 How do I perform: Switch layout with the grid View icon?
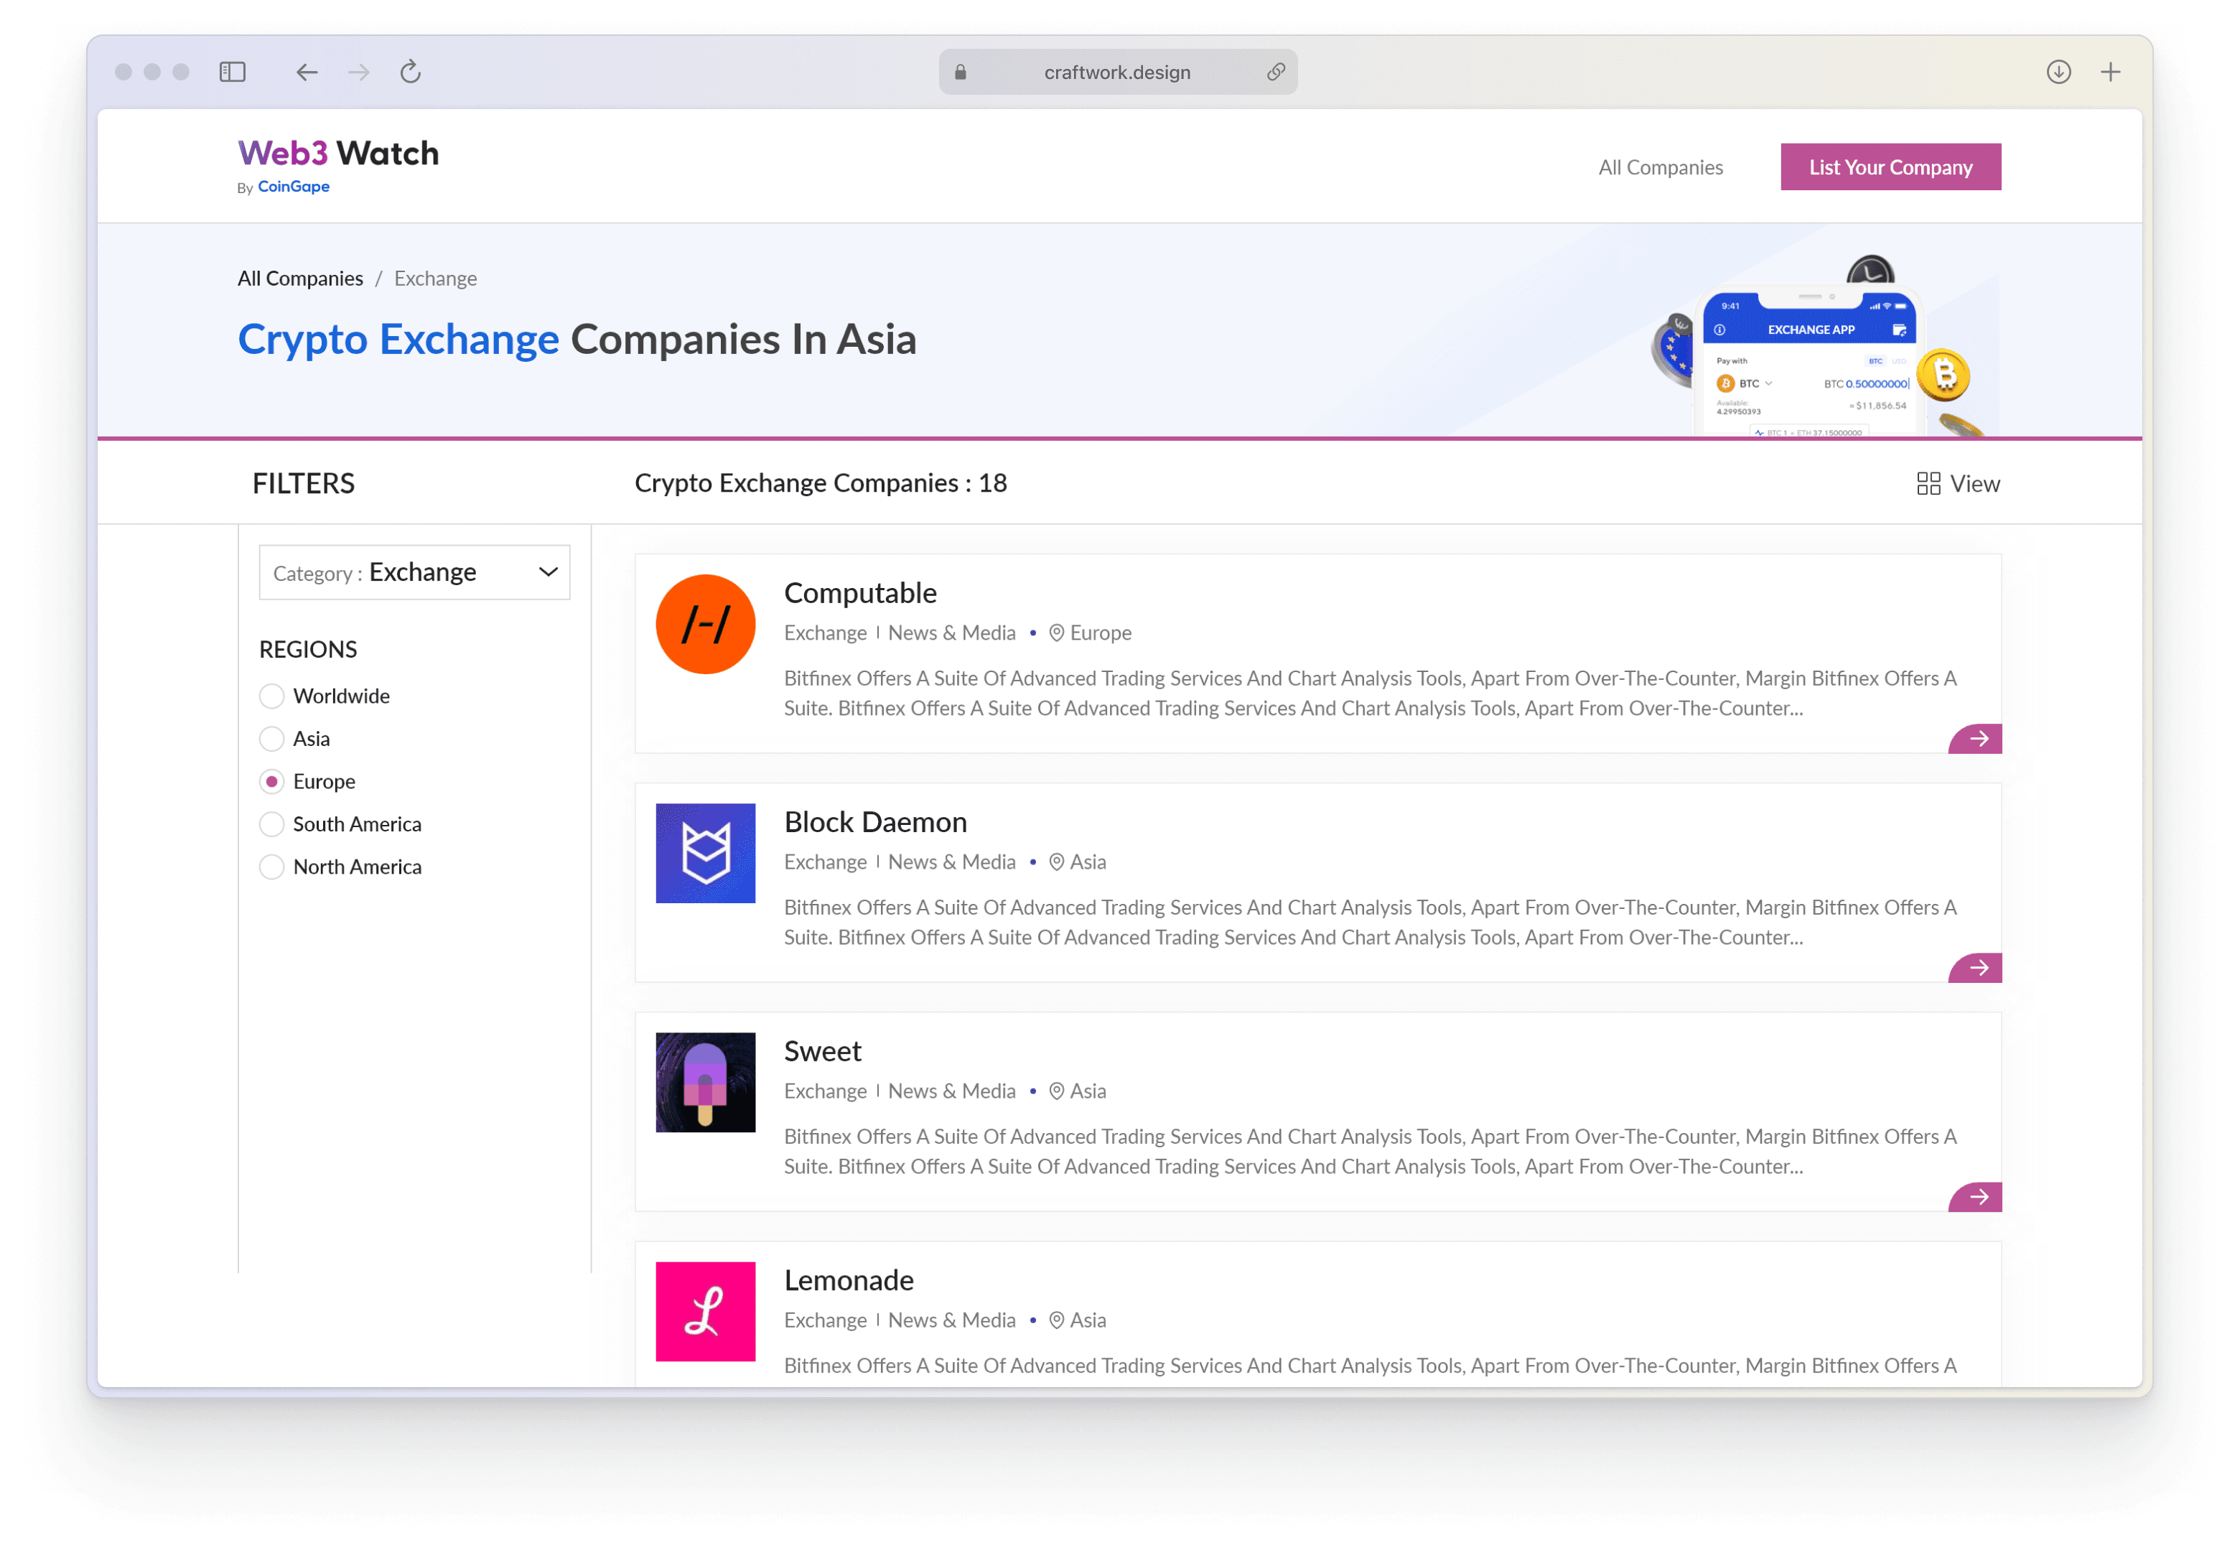coord(1928,484)
